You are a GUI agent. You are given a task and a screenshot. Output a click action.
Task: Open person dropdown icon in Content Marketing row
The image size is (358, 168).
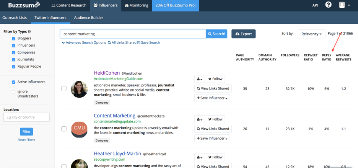tap(200, 119)
